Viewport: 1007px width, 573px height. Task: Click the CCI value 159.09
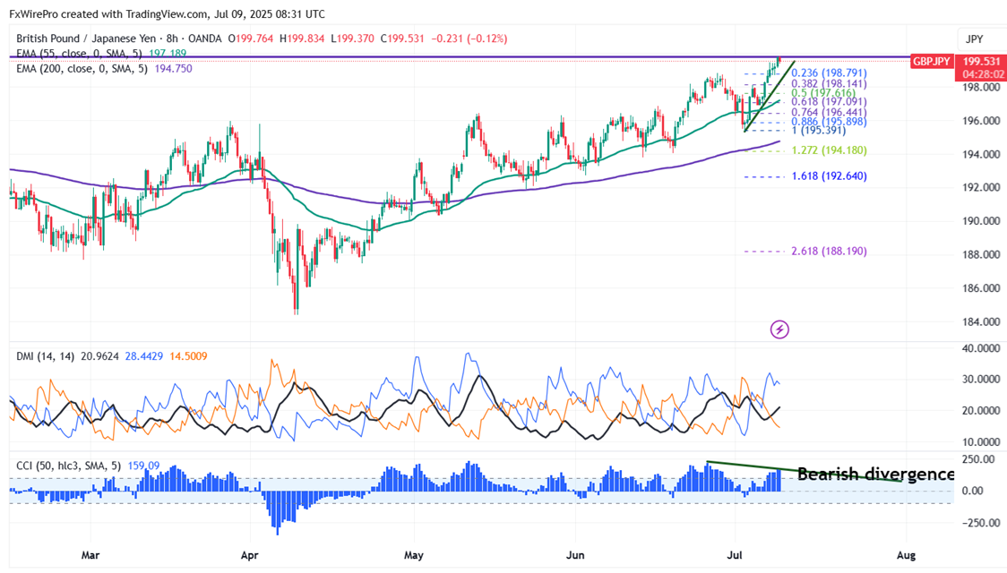pos(143,466)
